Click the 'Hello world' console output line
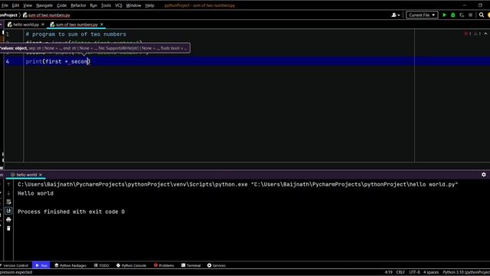The height and width of the screenshot is (276, 490). (x=36, y=193)
